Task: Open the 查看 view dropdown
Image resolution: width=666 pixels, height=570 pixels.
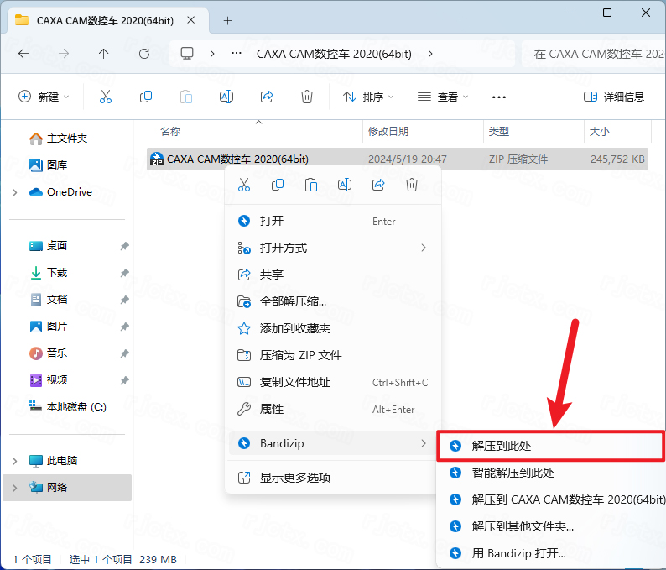Action: 444,97
